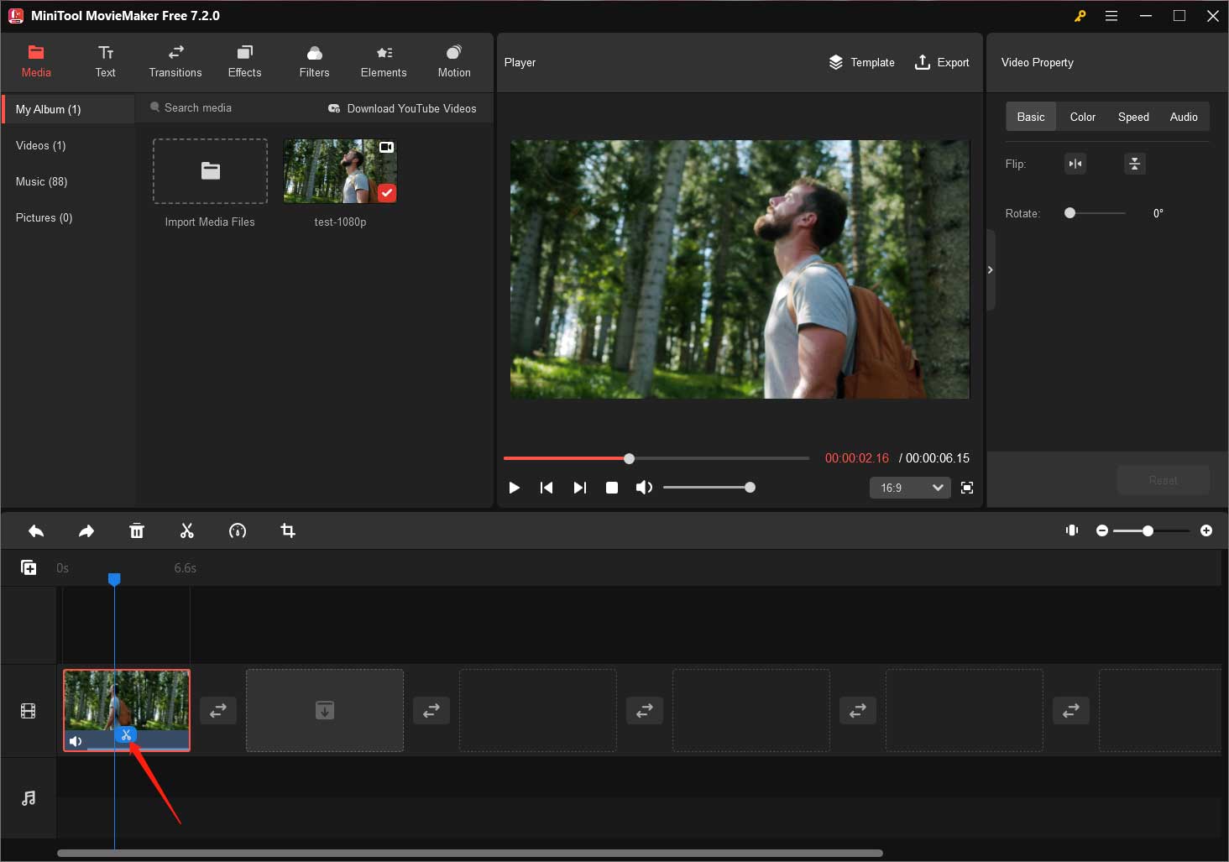This screenshot has width=1229, height=862.
Task: Add a new track
Action: pos(29,568)
